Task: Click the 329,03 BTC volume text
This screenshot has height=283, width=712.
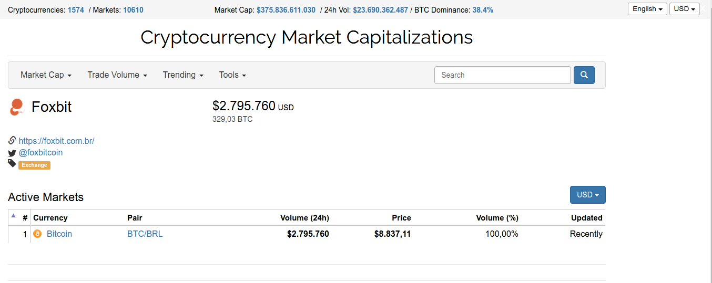Action: [x=232, y=119]
